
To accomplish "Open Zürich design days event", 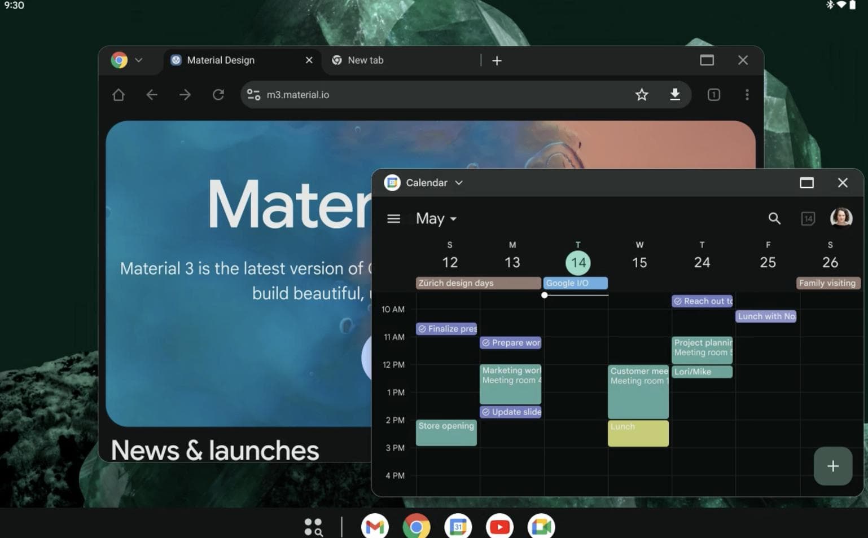I will coord(479,283).
